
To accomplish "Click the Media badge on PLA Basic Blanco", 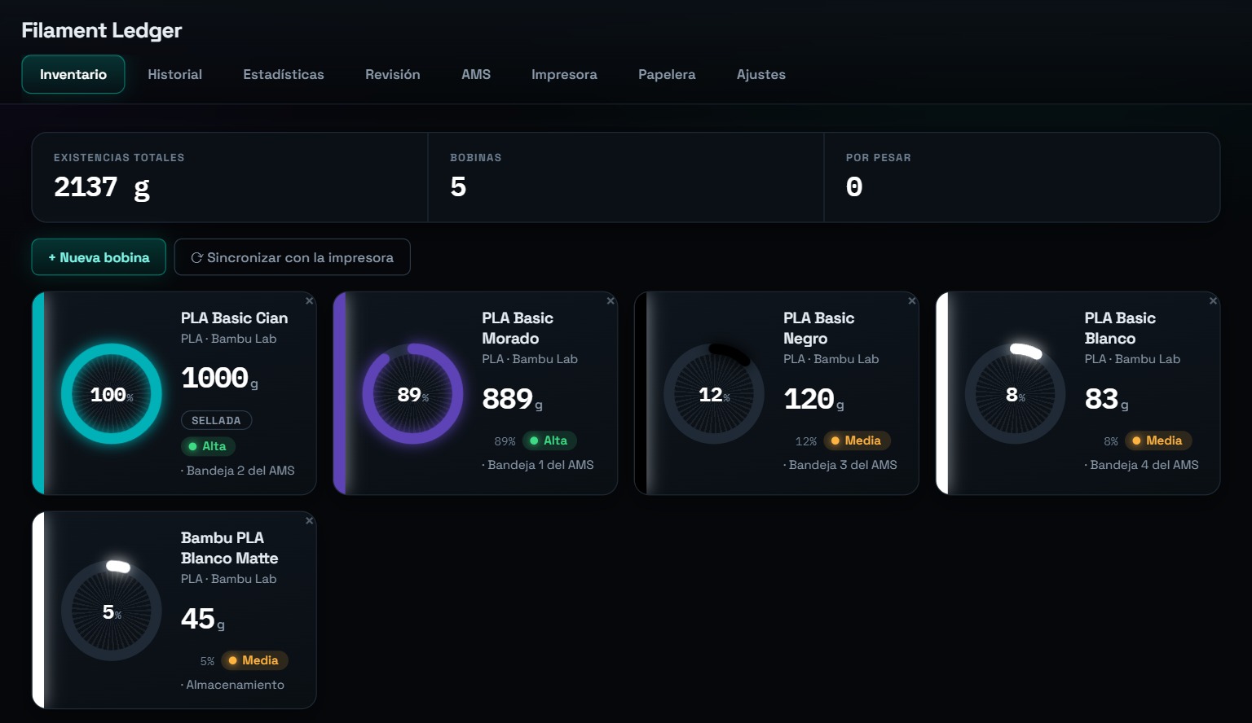I will 1158,440.
